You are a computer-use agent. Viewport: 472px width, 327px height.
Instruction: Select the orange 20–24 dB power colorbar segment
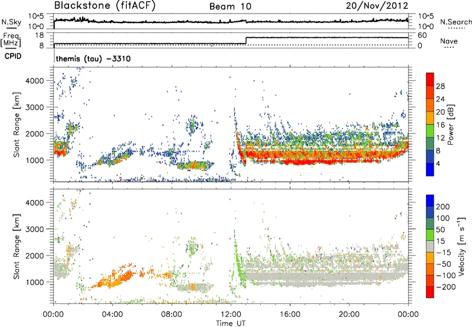(x=430, y=106)
